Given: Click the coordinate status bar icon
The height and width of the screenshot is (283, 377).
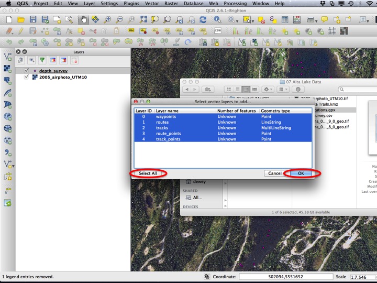Looking at the screenshot, I should click(x=207, y=277).
